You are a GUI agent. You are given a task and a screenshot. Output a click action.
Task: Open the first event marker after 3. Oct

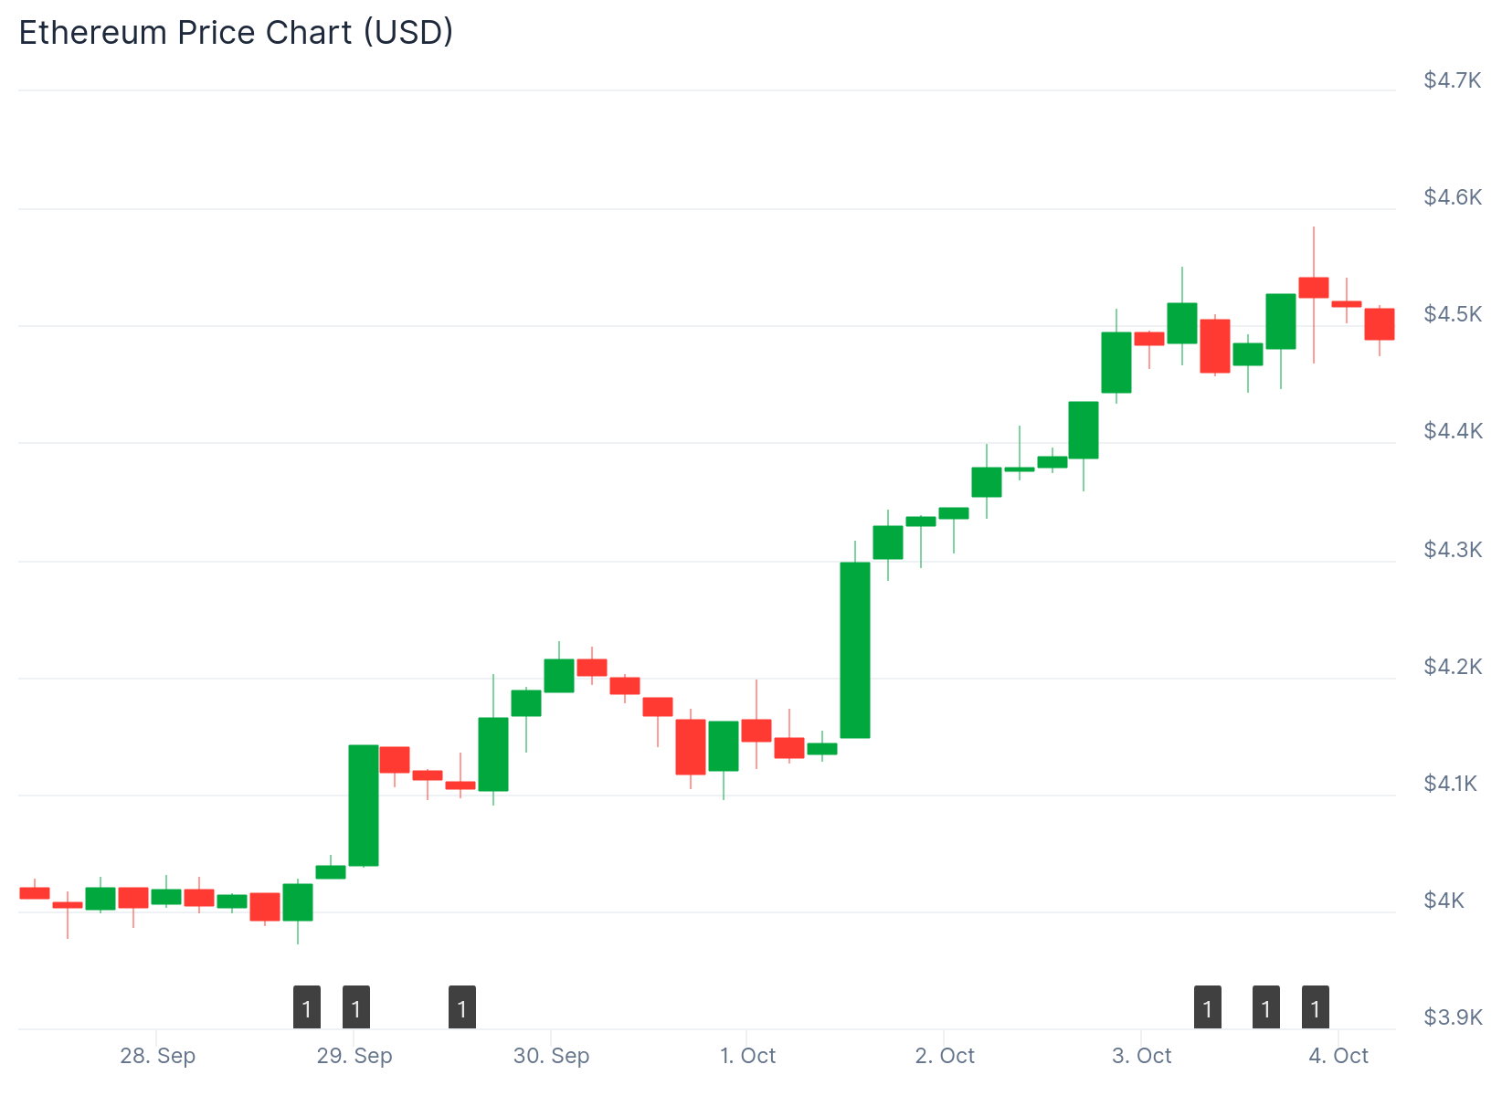click(x=1208, y=1007)
